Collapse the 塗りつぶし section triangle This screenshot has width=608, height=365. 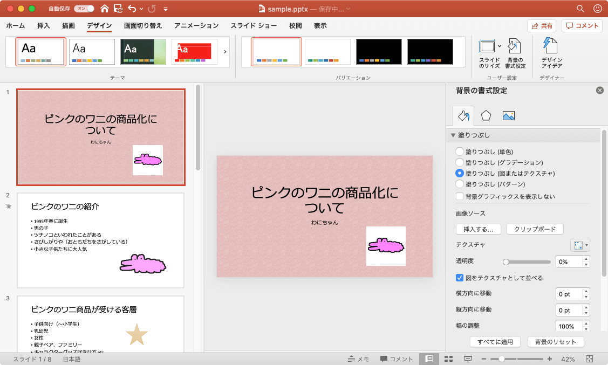453,135
